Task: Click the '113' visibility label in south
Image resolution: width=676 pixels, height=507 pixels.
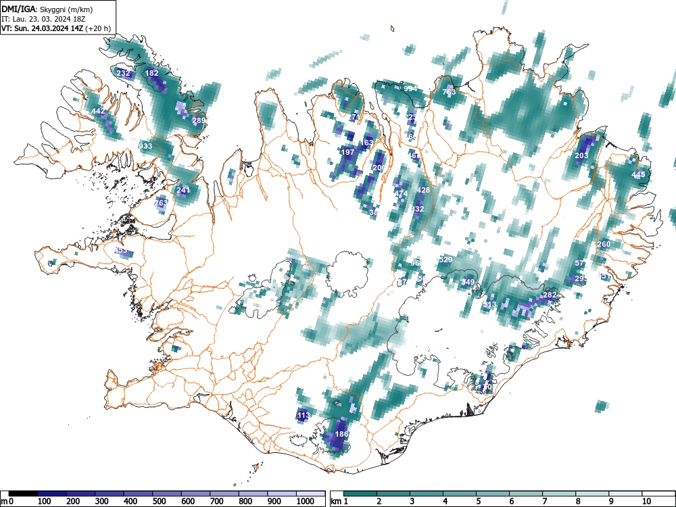Action: click(304, 416)
